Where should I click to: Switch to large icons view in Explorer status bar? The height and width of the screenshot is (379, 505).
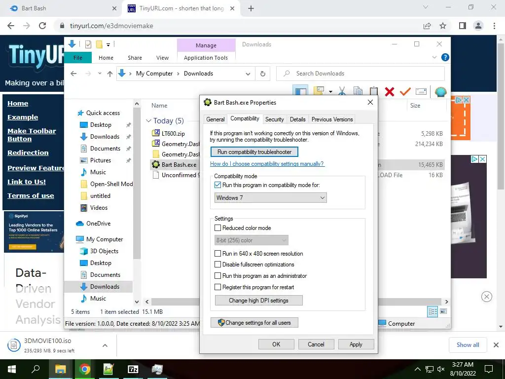point(443,311)
